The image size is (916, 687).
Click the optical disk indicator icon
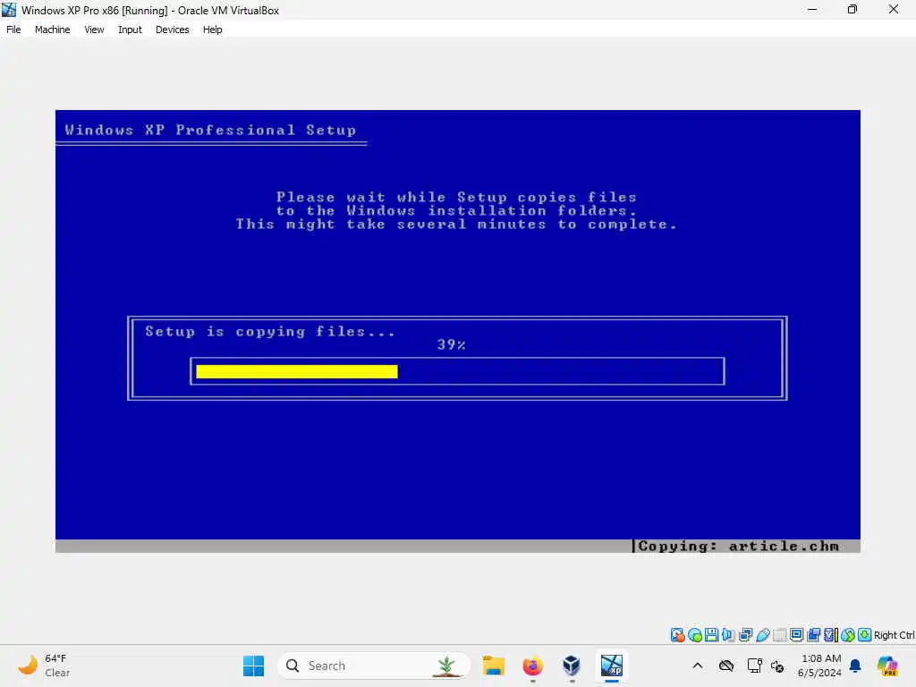[x=694, y=635]
